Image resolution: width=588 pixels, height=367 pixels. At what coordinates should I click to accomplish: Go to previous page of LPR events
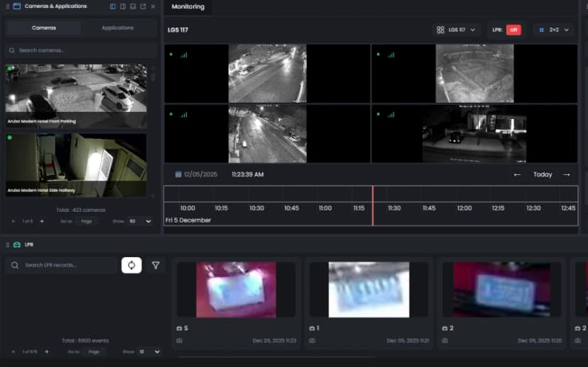[13, 351]
